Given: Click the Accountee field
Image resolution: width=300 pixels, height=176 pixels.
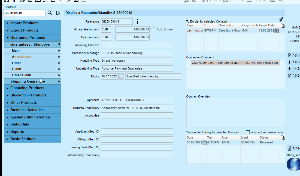Looking at the screenshot, I should [137, 116].
